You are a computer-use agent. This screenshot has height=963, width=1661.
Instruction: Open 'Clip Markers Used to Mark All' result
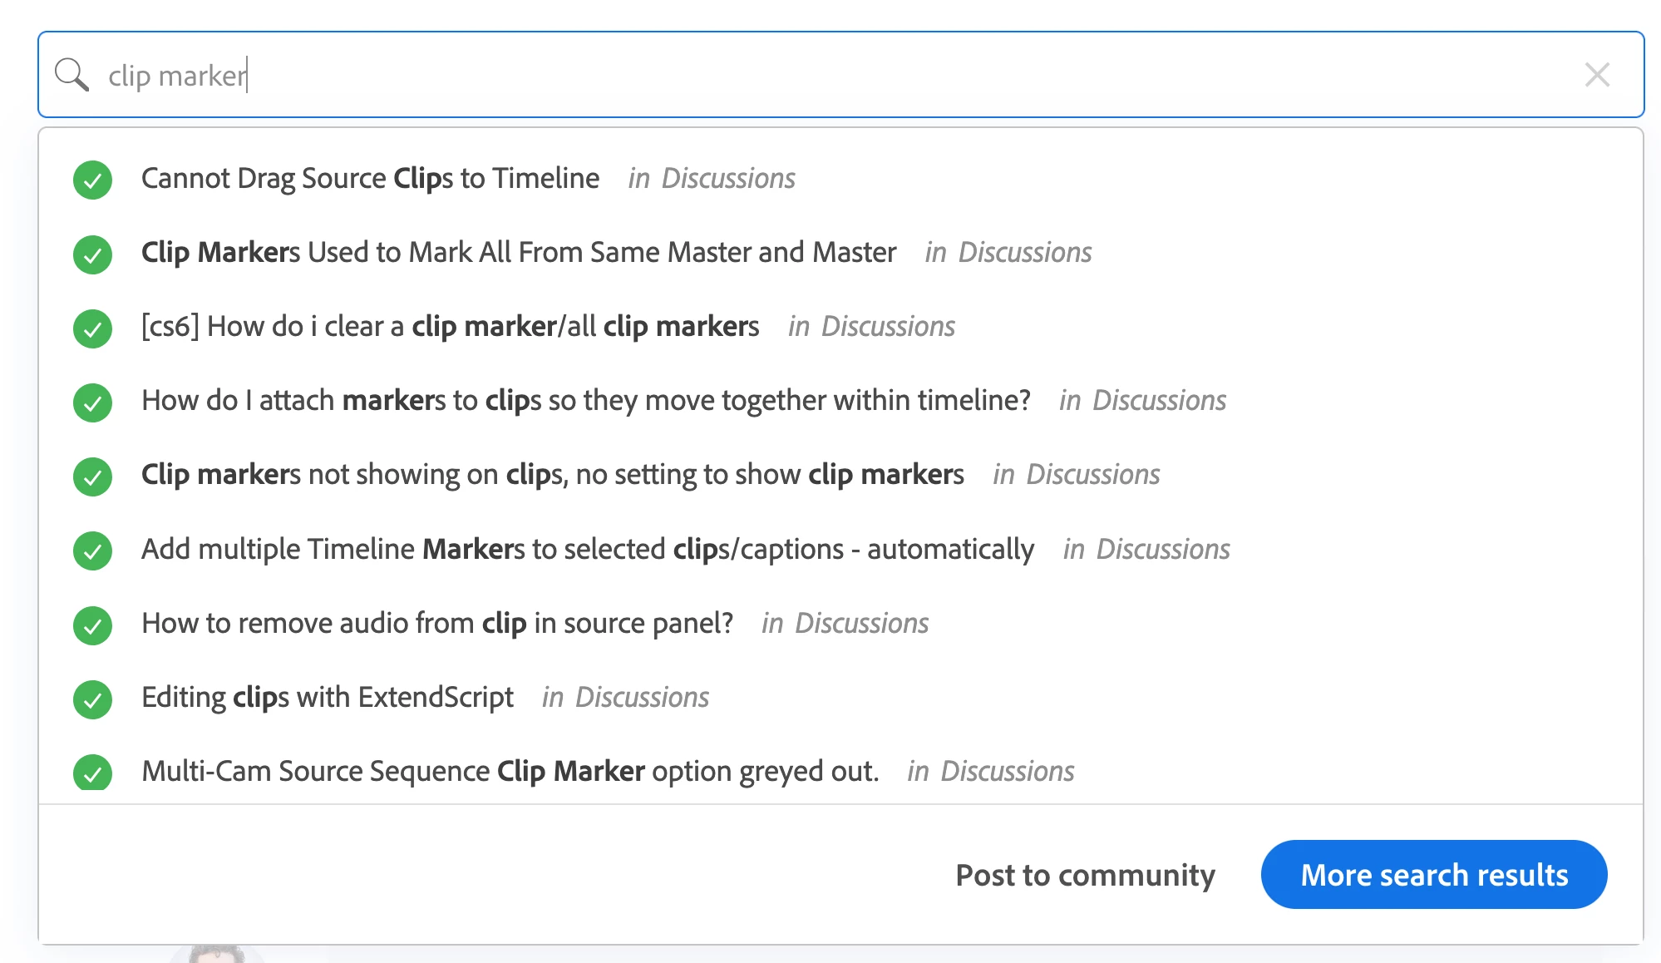tap(518, 253)
